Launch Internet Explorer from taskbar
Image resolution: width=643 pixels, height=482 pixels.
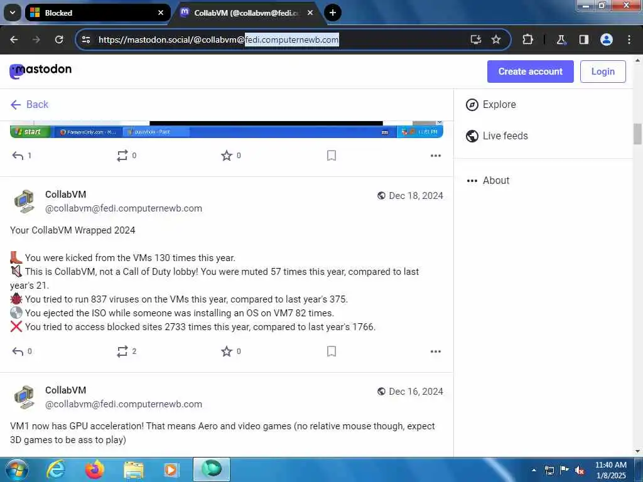click(x=56, y=469)
